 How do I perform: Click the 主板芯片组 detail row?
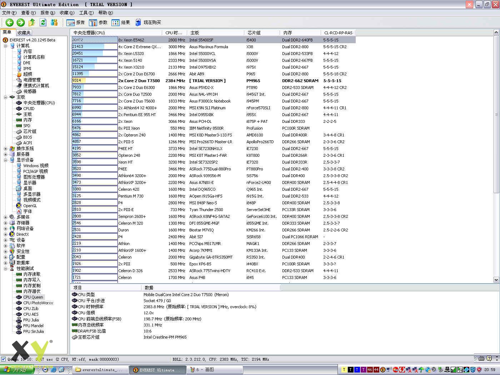(x=129, y=337)
